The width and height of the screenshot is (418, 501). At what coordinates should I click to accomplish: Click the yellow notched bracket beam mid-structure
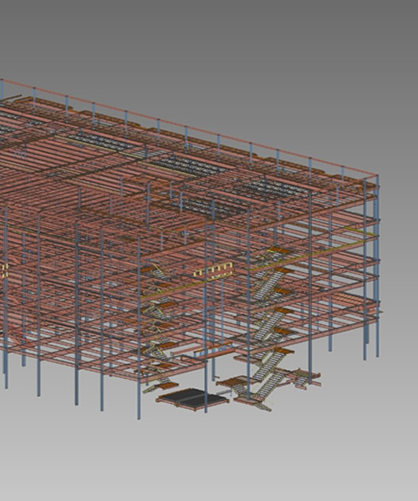[212, 270]
